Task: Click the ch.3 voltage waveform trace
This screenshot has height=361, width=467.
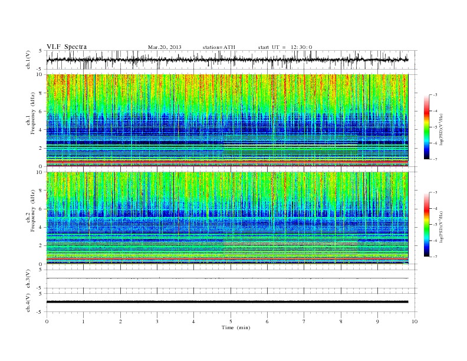Action: click(227, 278)
